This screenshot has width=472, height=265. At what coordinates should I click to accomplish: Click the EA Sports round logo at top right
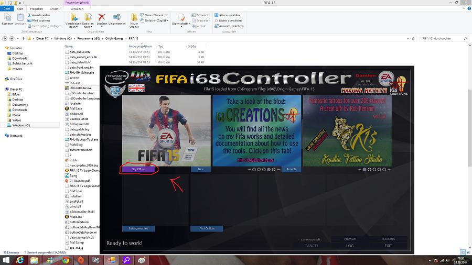386,79
